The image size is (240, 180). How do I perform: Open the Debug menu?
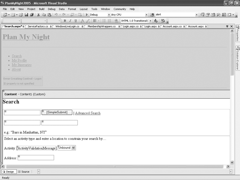pos(52,9)
